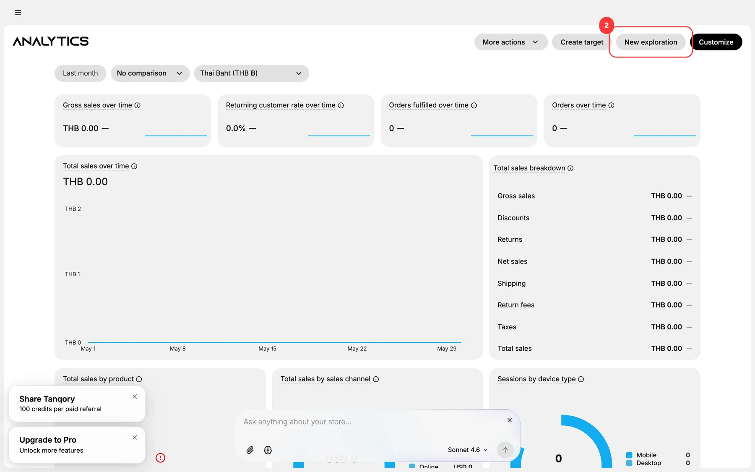
Task: Click the New exploration button
Action: coord(651,42)
